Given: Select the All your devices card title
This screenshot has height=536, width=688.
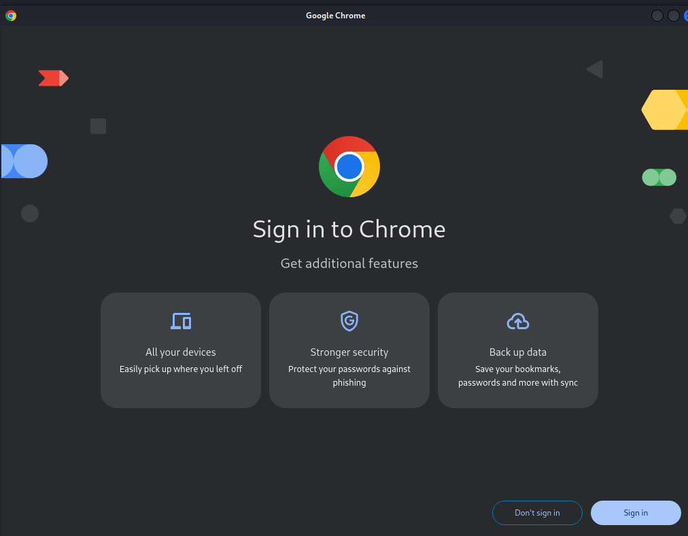Looking at the screenshot, I should pos(181,352).
